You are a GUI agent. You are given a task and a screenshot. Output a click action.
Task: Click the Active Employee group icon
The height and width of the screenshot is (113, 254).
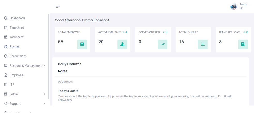pyautogui.click(x=122, y=44)
